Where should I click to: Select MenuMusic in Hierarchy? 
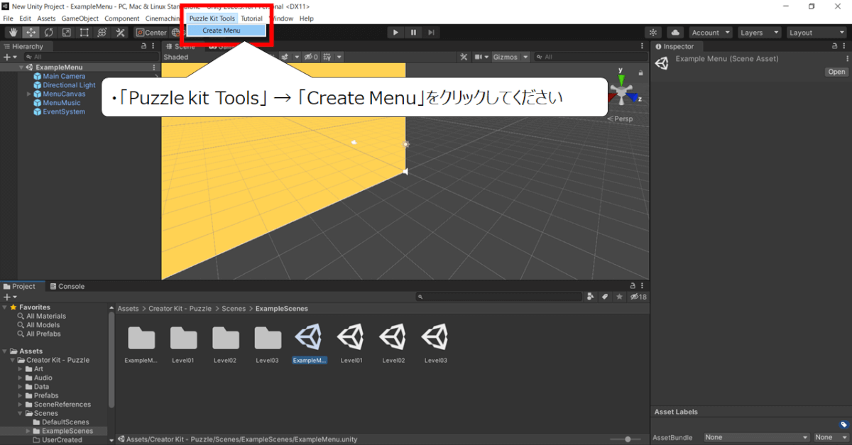(62, 103)
